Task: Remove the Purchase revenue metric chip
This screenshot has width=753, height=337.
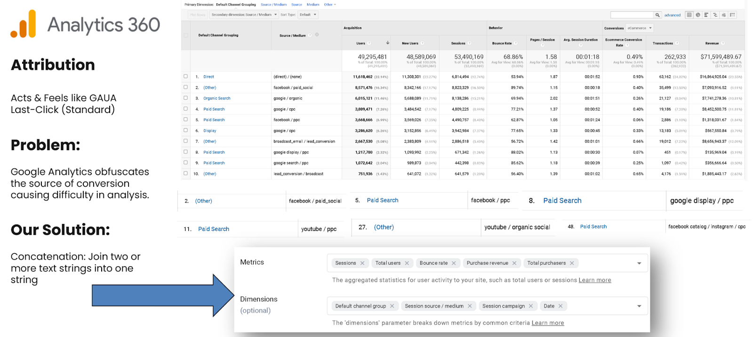Action: coord(514,263)
